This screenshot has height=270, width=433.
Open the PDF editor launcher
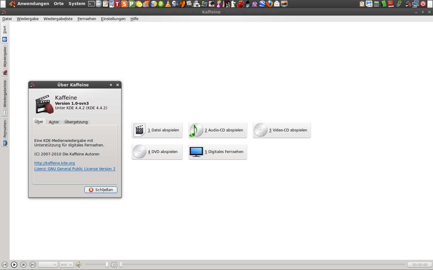click(x=112, y=4)
